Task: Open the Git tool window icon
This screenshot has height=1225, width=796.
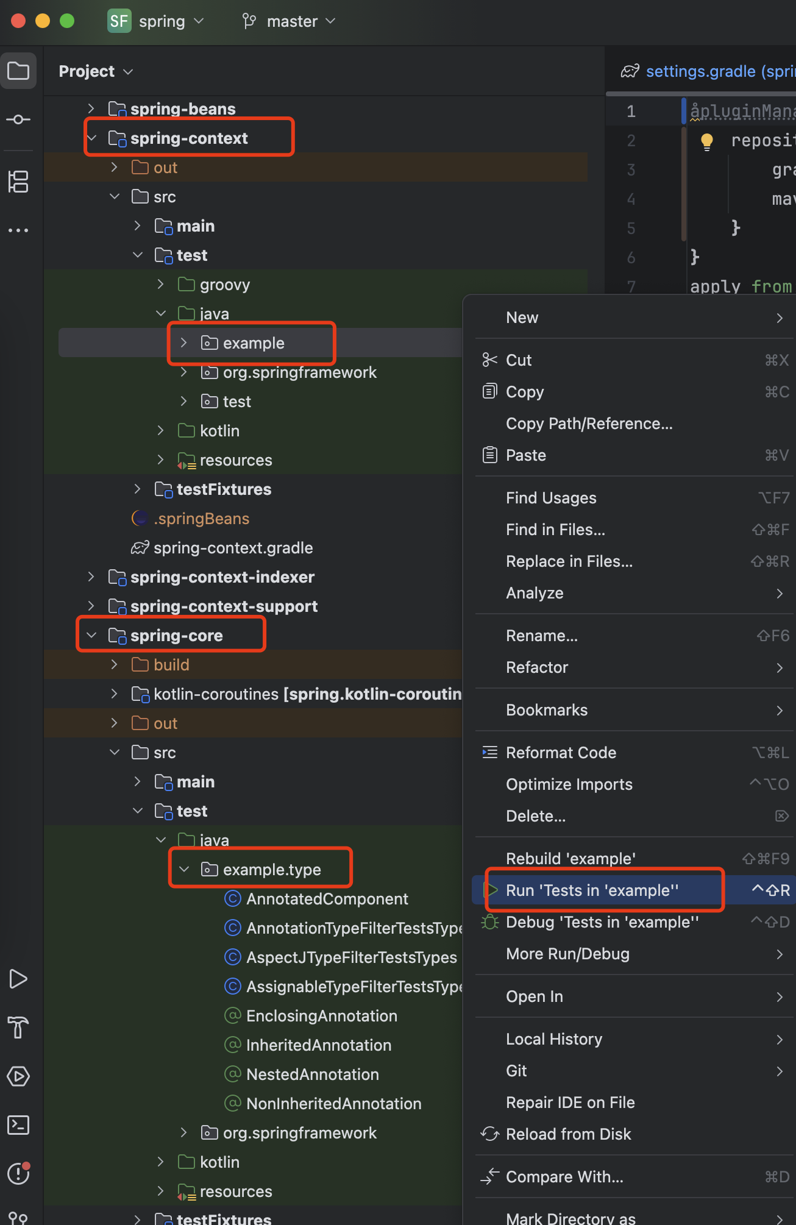Action: [18, 1218]
